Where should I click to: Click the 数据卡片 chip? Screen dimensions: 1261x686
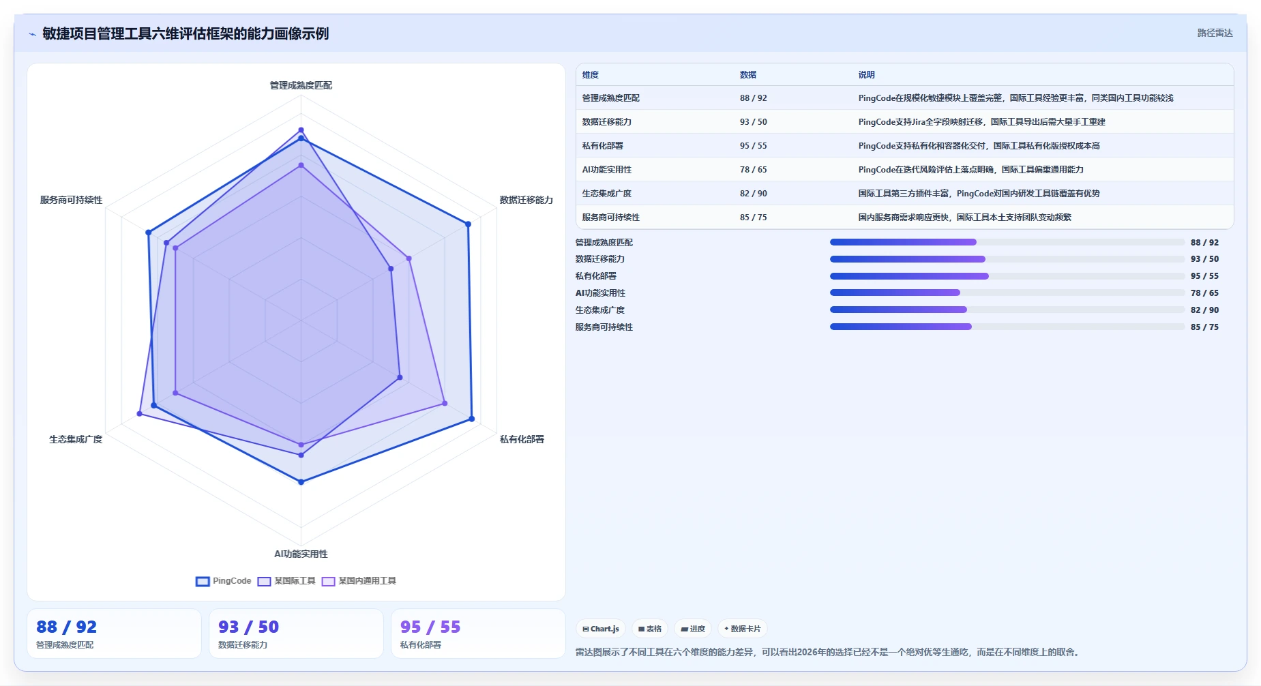point(743,629)
